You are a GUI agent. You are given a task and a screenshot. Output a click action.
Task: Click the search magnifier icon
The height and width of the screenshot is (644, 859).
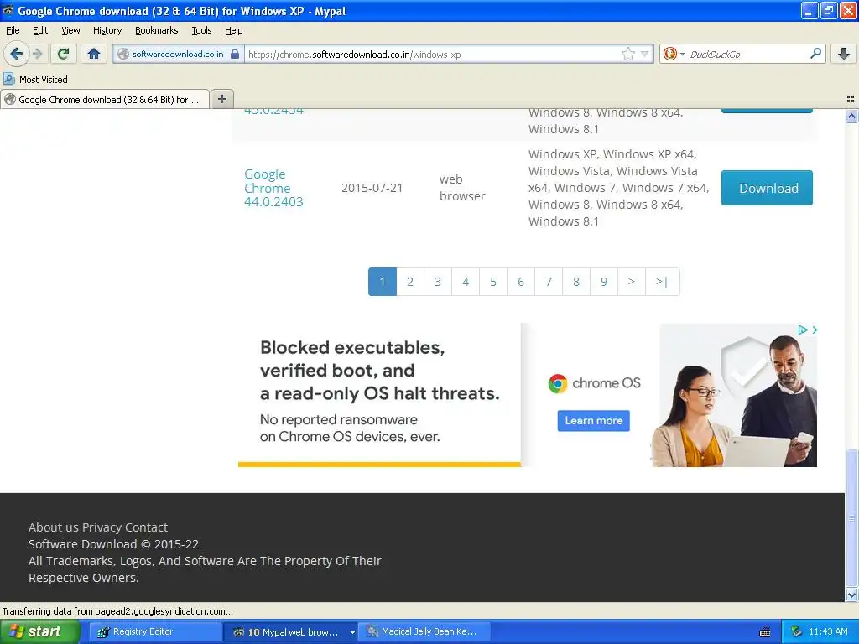pyautogui.click(x=815, y=54)
